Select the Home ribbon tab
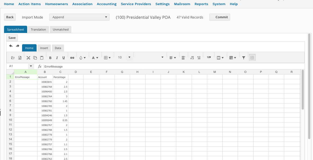 tap(29, 48)
